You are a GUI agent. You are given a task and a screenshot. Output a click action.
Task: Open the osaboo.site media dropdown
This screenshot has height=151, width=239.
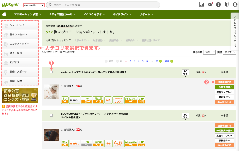click(34, 5)
